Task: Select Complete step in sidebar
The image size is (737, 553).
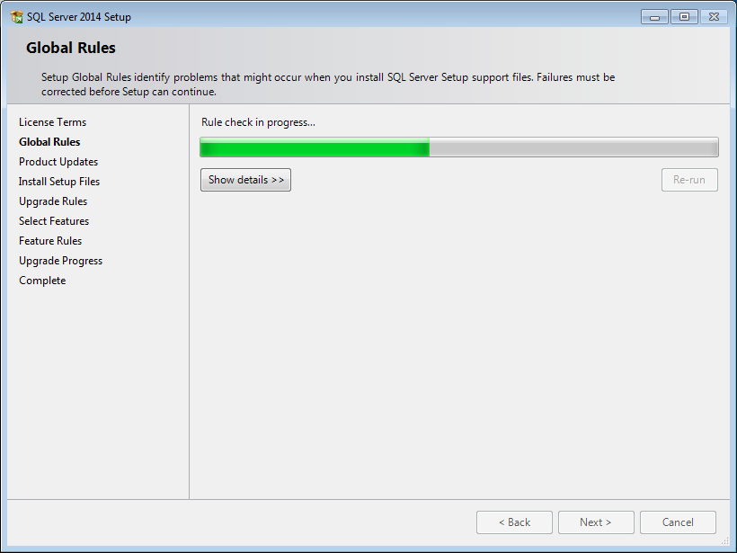Action: (x=42, y=281)
